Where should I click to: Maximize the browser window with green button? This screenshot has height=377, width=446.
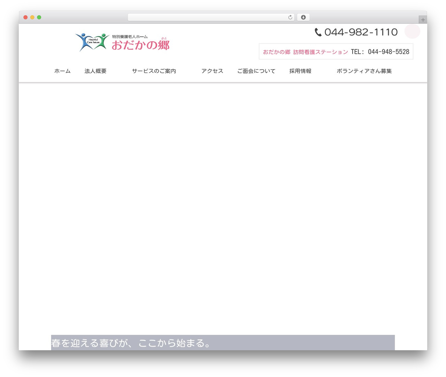tap(39, 17)
